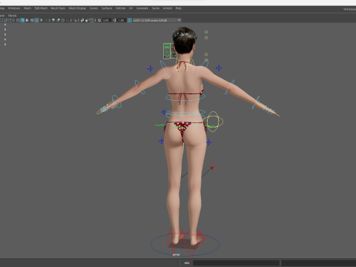The height and width of the screenshot is (267, 356).
Task: Select the blue cross control near screen-left shoulder
Action: point(151,68)
